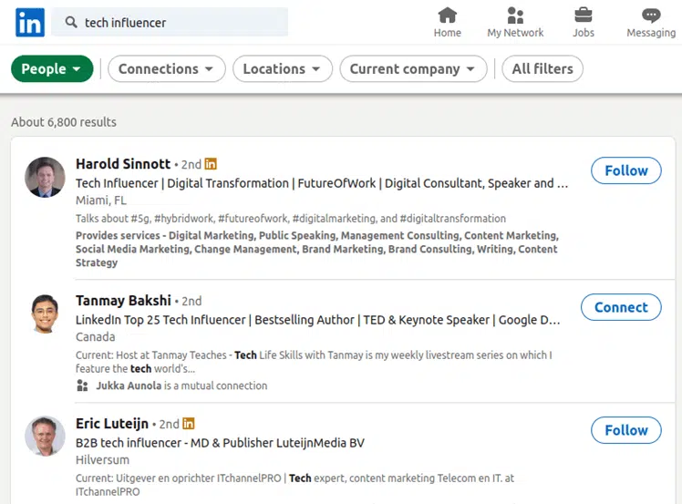Image resolution: width=682 pixels, height=504 pixels.
Task: Click Tanmay Bakshi's profile photo
Action: click(45, 314)
